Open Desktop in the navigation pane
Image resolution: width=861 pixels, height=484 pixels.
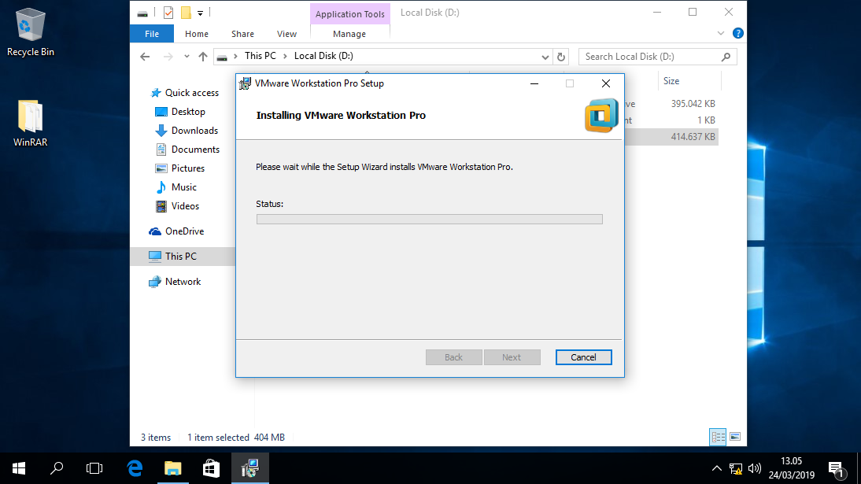[188, 112]
